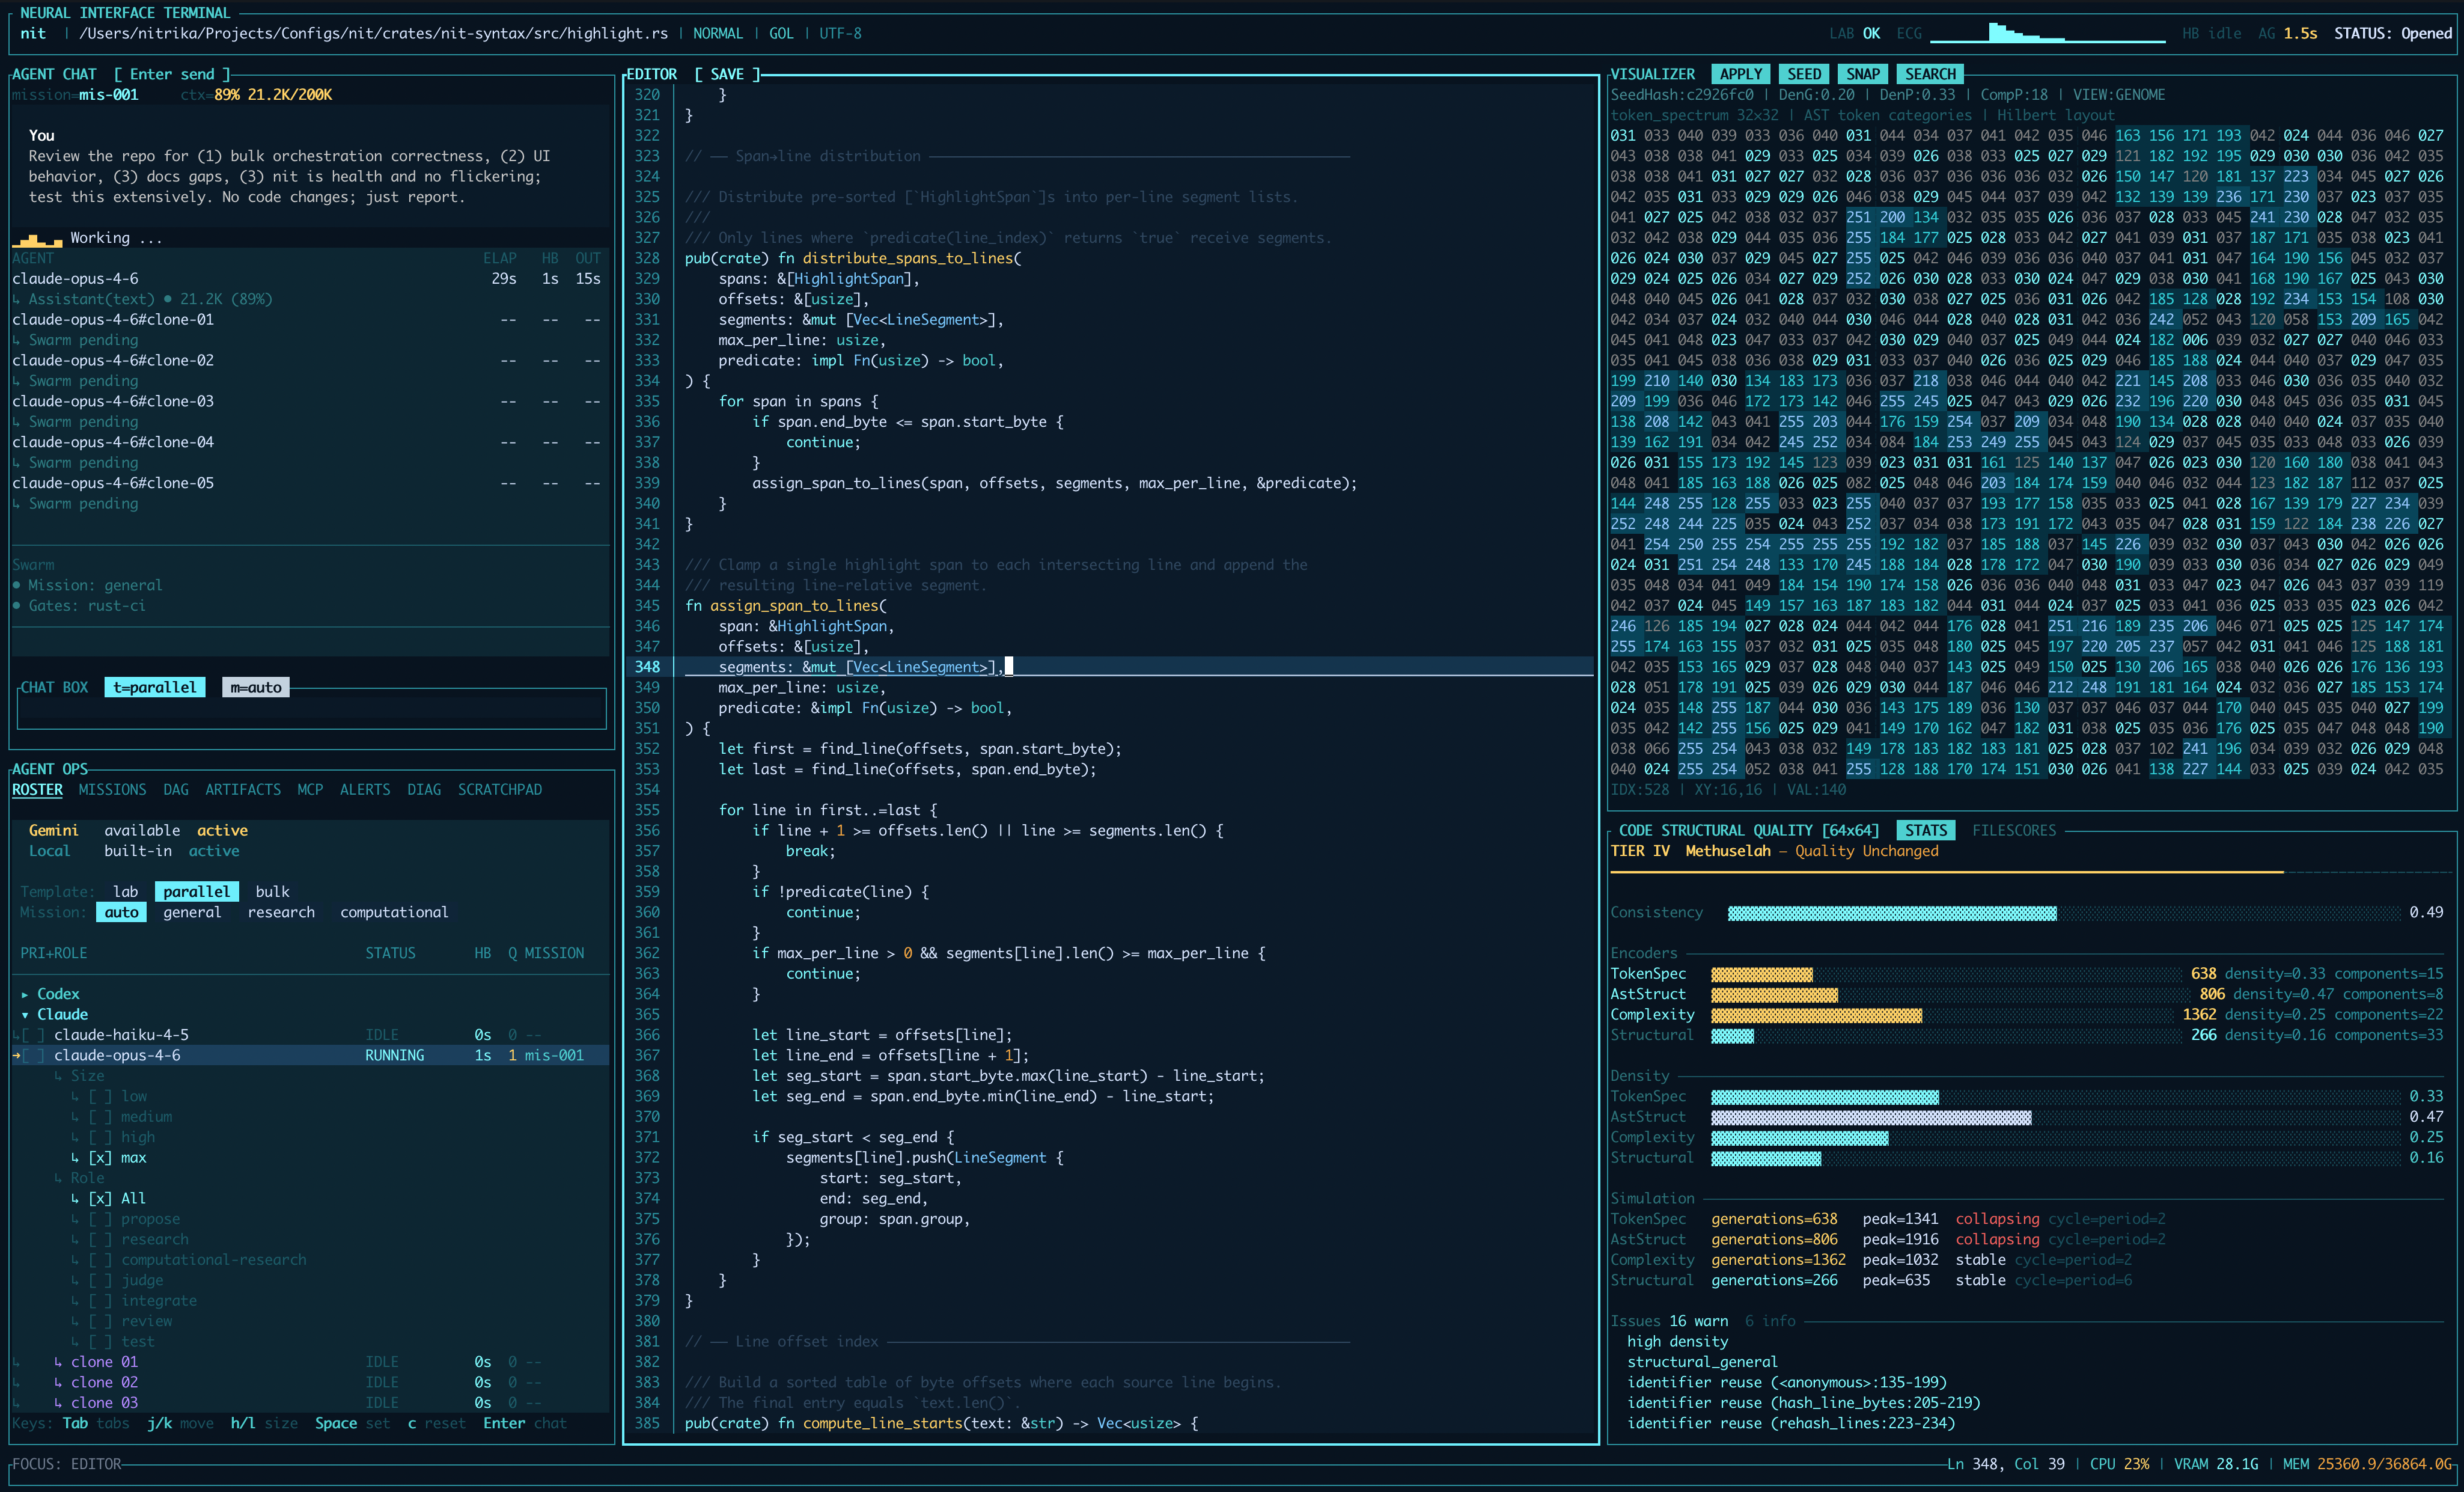Select the lab template option

point(125,892)
